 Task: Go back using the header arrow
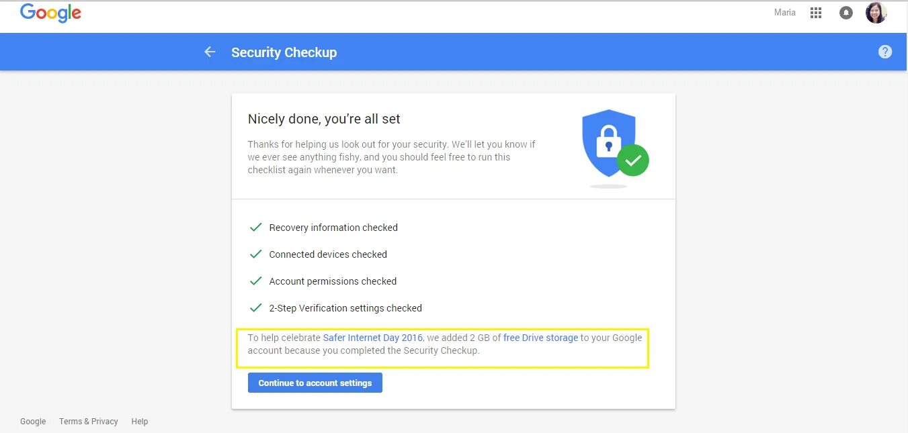click(x=210, y=52)
